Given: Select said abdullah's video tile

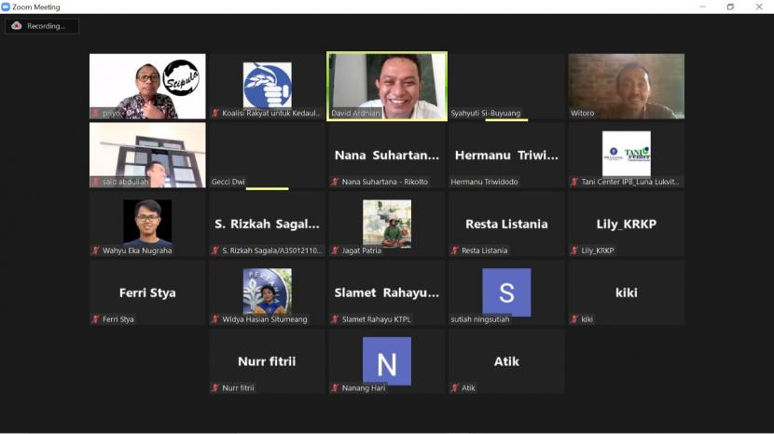Looking at the screenshot, I should tap(147, 155).
